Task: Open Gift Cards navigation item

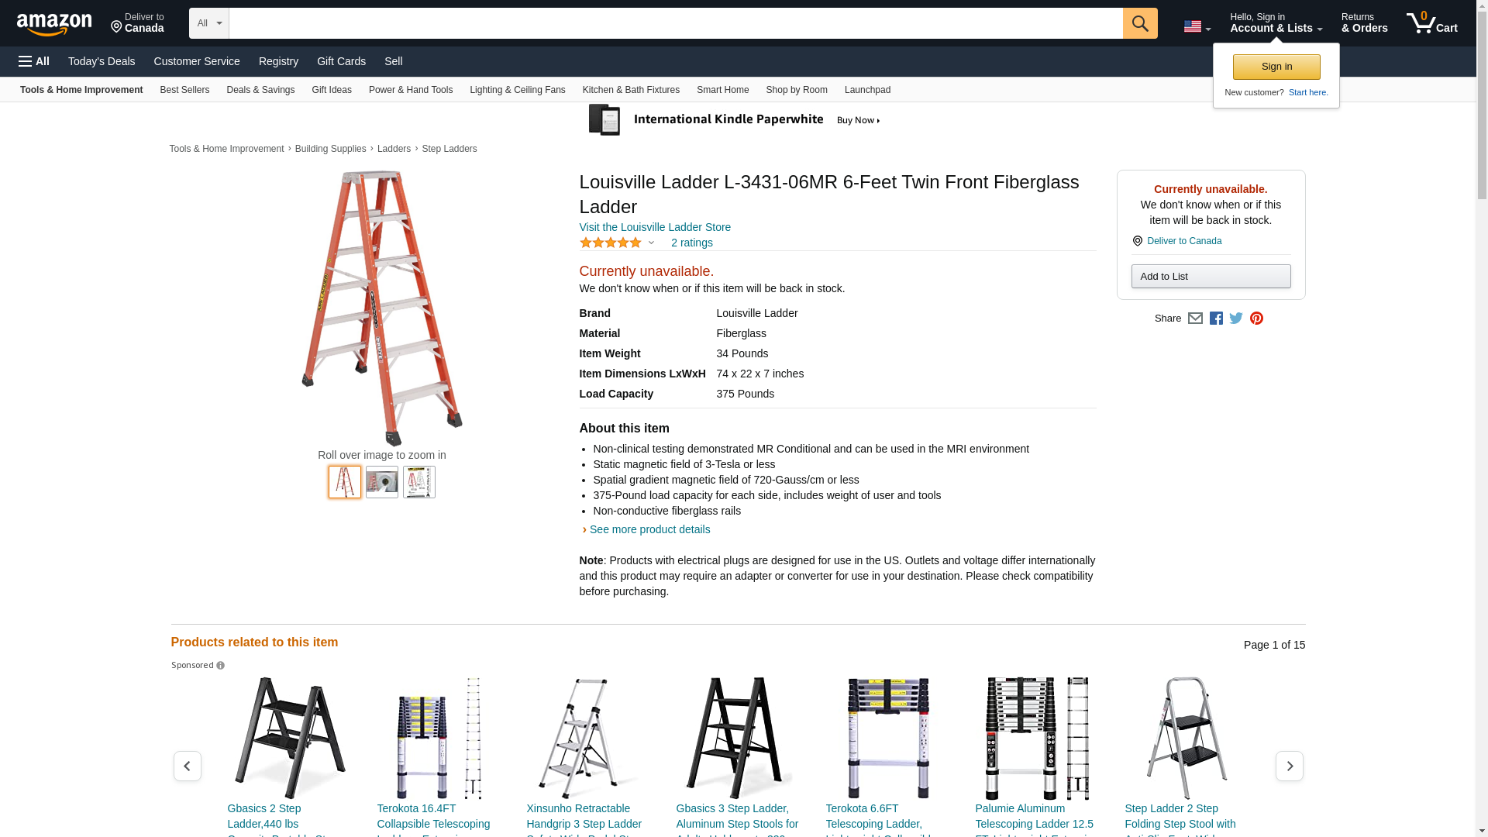Action: (341, 61)
